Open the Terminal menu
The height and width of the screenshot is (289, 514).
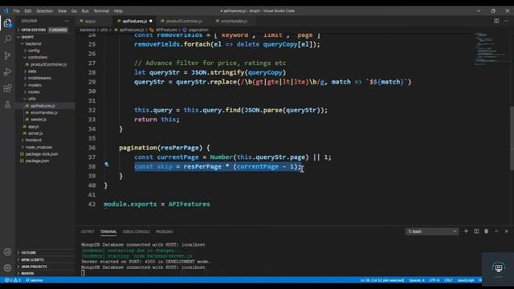[x=101, y=10]
